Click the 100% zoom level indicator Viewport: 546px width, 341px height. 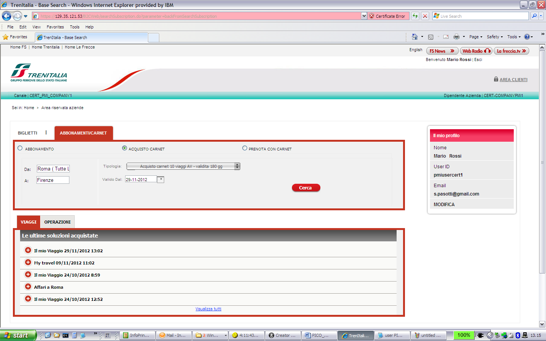464,335
